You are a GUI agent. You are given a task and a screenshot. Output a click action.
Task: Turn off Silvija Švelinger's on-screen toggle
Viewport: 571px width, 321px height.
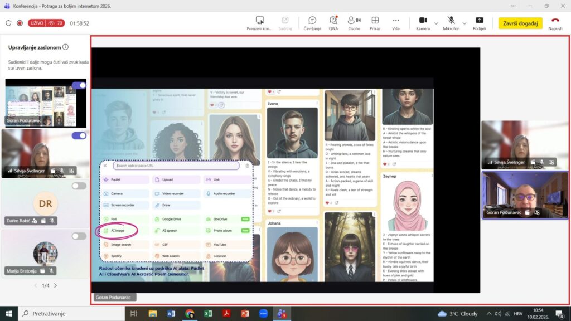coord(79,135)
